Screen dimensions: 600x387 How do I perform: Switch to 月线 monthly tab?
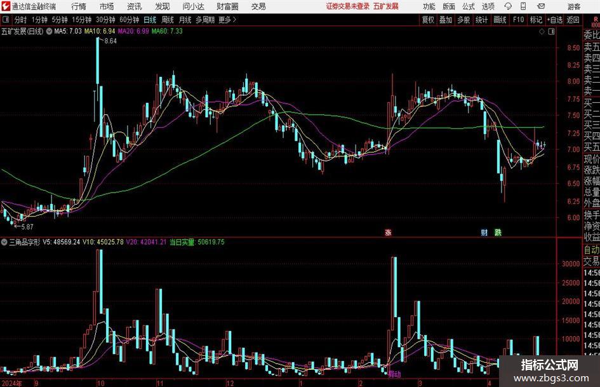185,20
